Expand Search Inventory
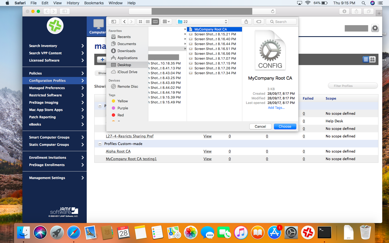 55,46
